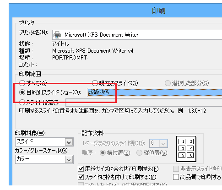Click the 印刷 dialog title bar
Viewport: 222px width, 190px height.
(115, 11)
